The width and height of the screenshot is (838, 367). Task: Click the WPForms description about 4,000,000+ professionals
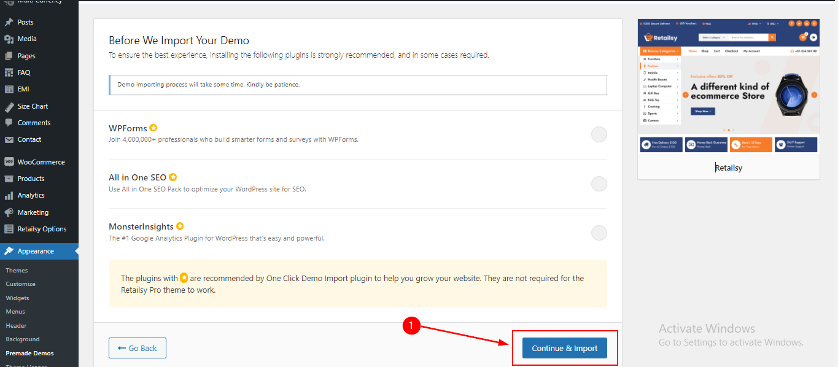pyautogui.click(x=233, y=139)
